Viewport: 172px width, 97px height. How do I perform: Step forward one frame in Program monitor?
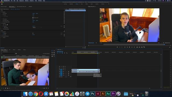(x=132, y=47)
